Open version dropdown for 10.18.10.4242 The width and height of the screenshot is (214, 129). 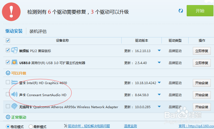click(159, 83)
